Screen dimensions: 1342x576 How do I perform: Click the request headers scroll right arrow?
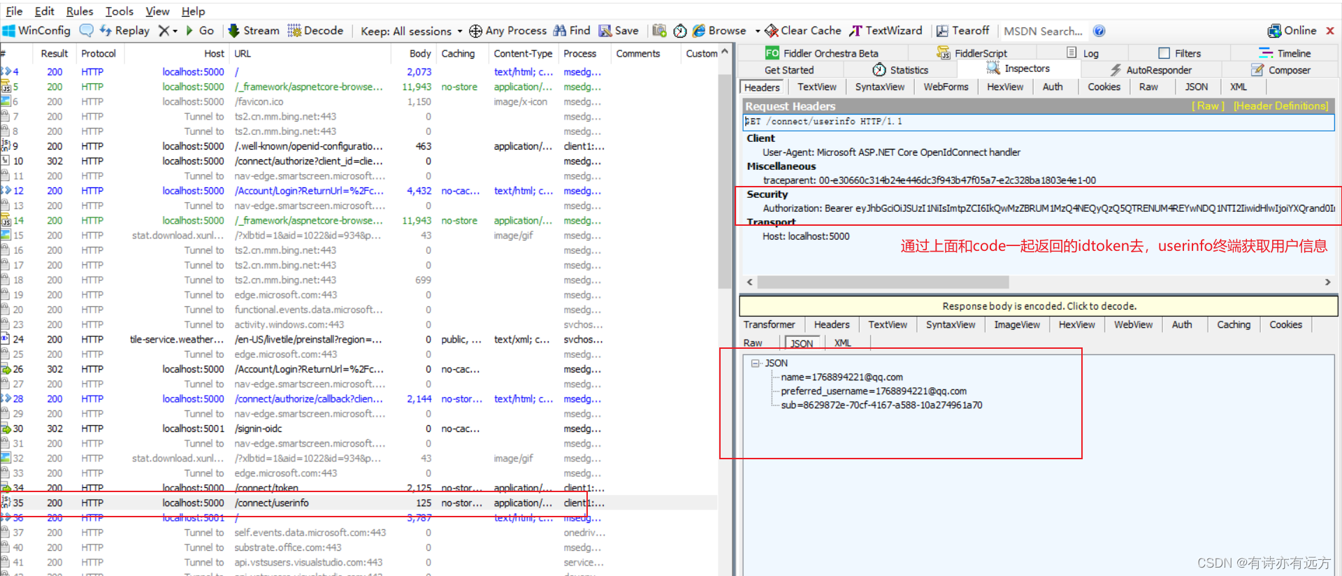[1327, 282]
